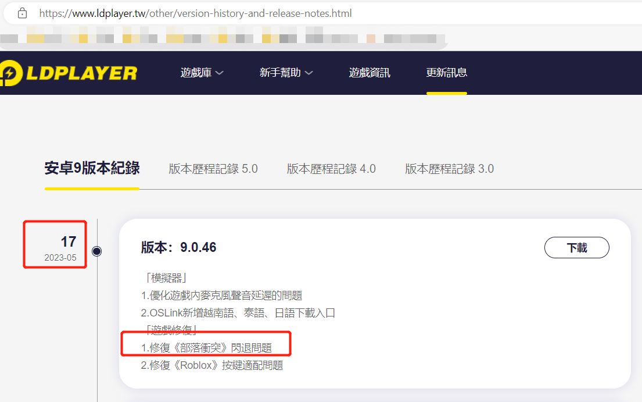Image resolution: width=642 pixels, height=402 pixels.
Task: Click the 2023-05 release date label
Action: point(60,258)
